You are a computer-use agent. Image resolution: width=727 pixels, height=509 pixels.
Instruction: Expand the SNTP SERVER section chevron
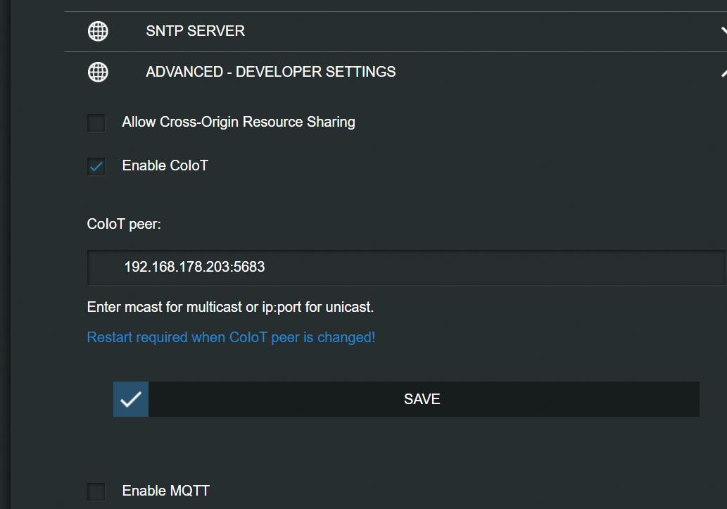point(723,32)
